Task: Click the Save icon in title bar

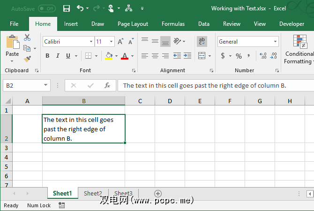Action: (67, 8)
